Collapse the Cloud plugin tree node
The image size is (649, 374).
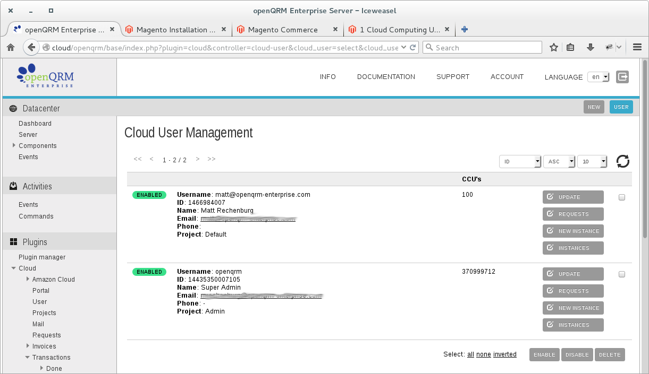tap(14, 268)
